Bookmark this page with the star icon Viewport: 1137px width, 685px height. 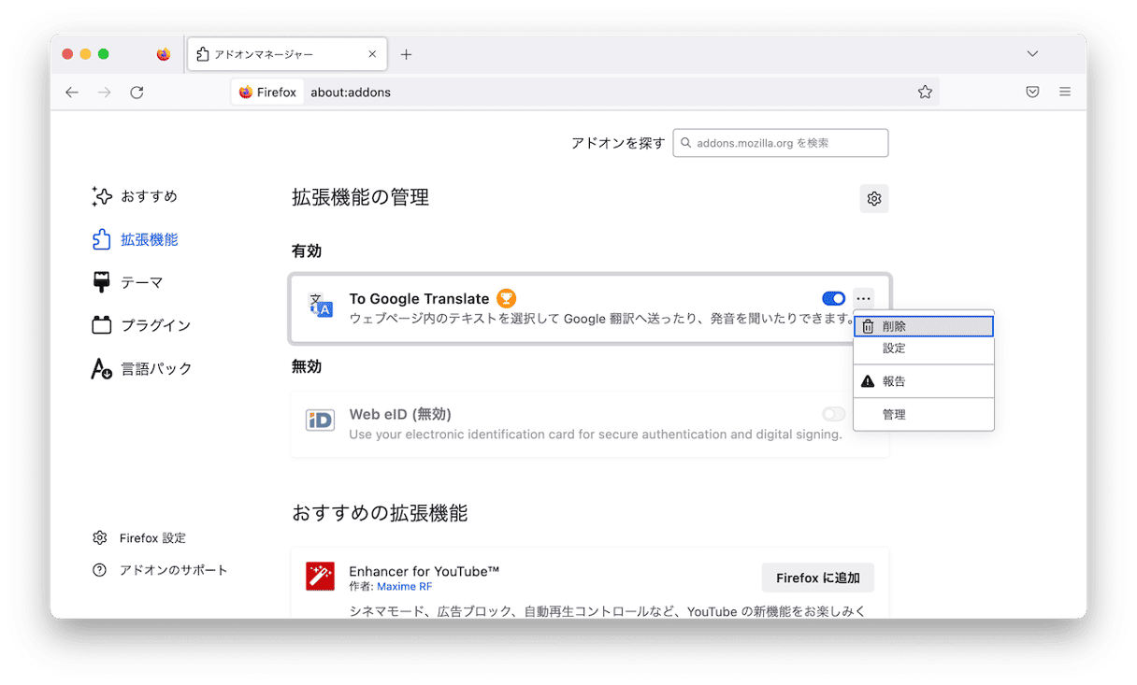click(925, 92)
